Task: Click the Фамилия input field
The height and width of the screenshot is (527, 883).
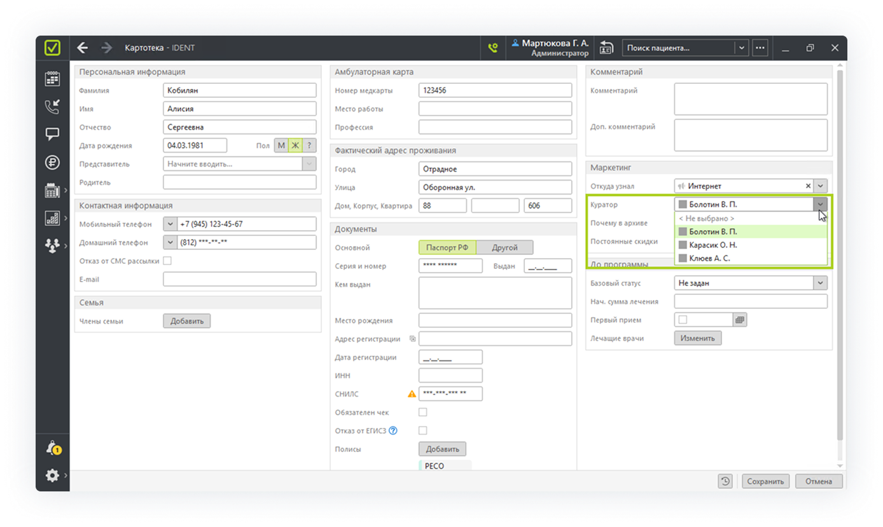Action: (240, 90)
